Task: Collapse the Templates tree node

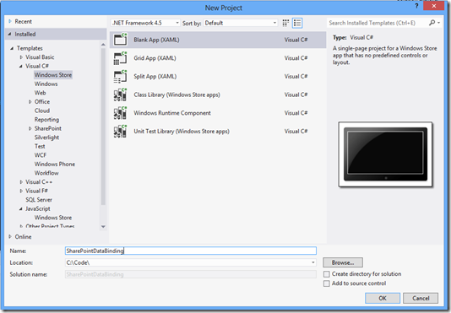Action: coord(12,48)
